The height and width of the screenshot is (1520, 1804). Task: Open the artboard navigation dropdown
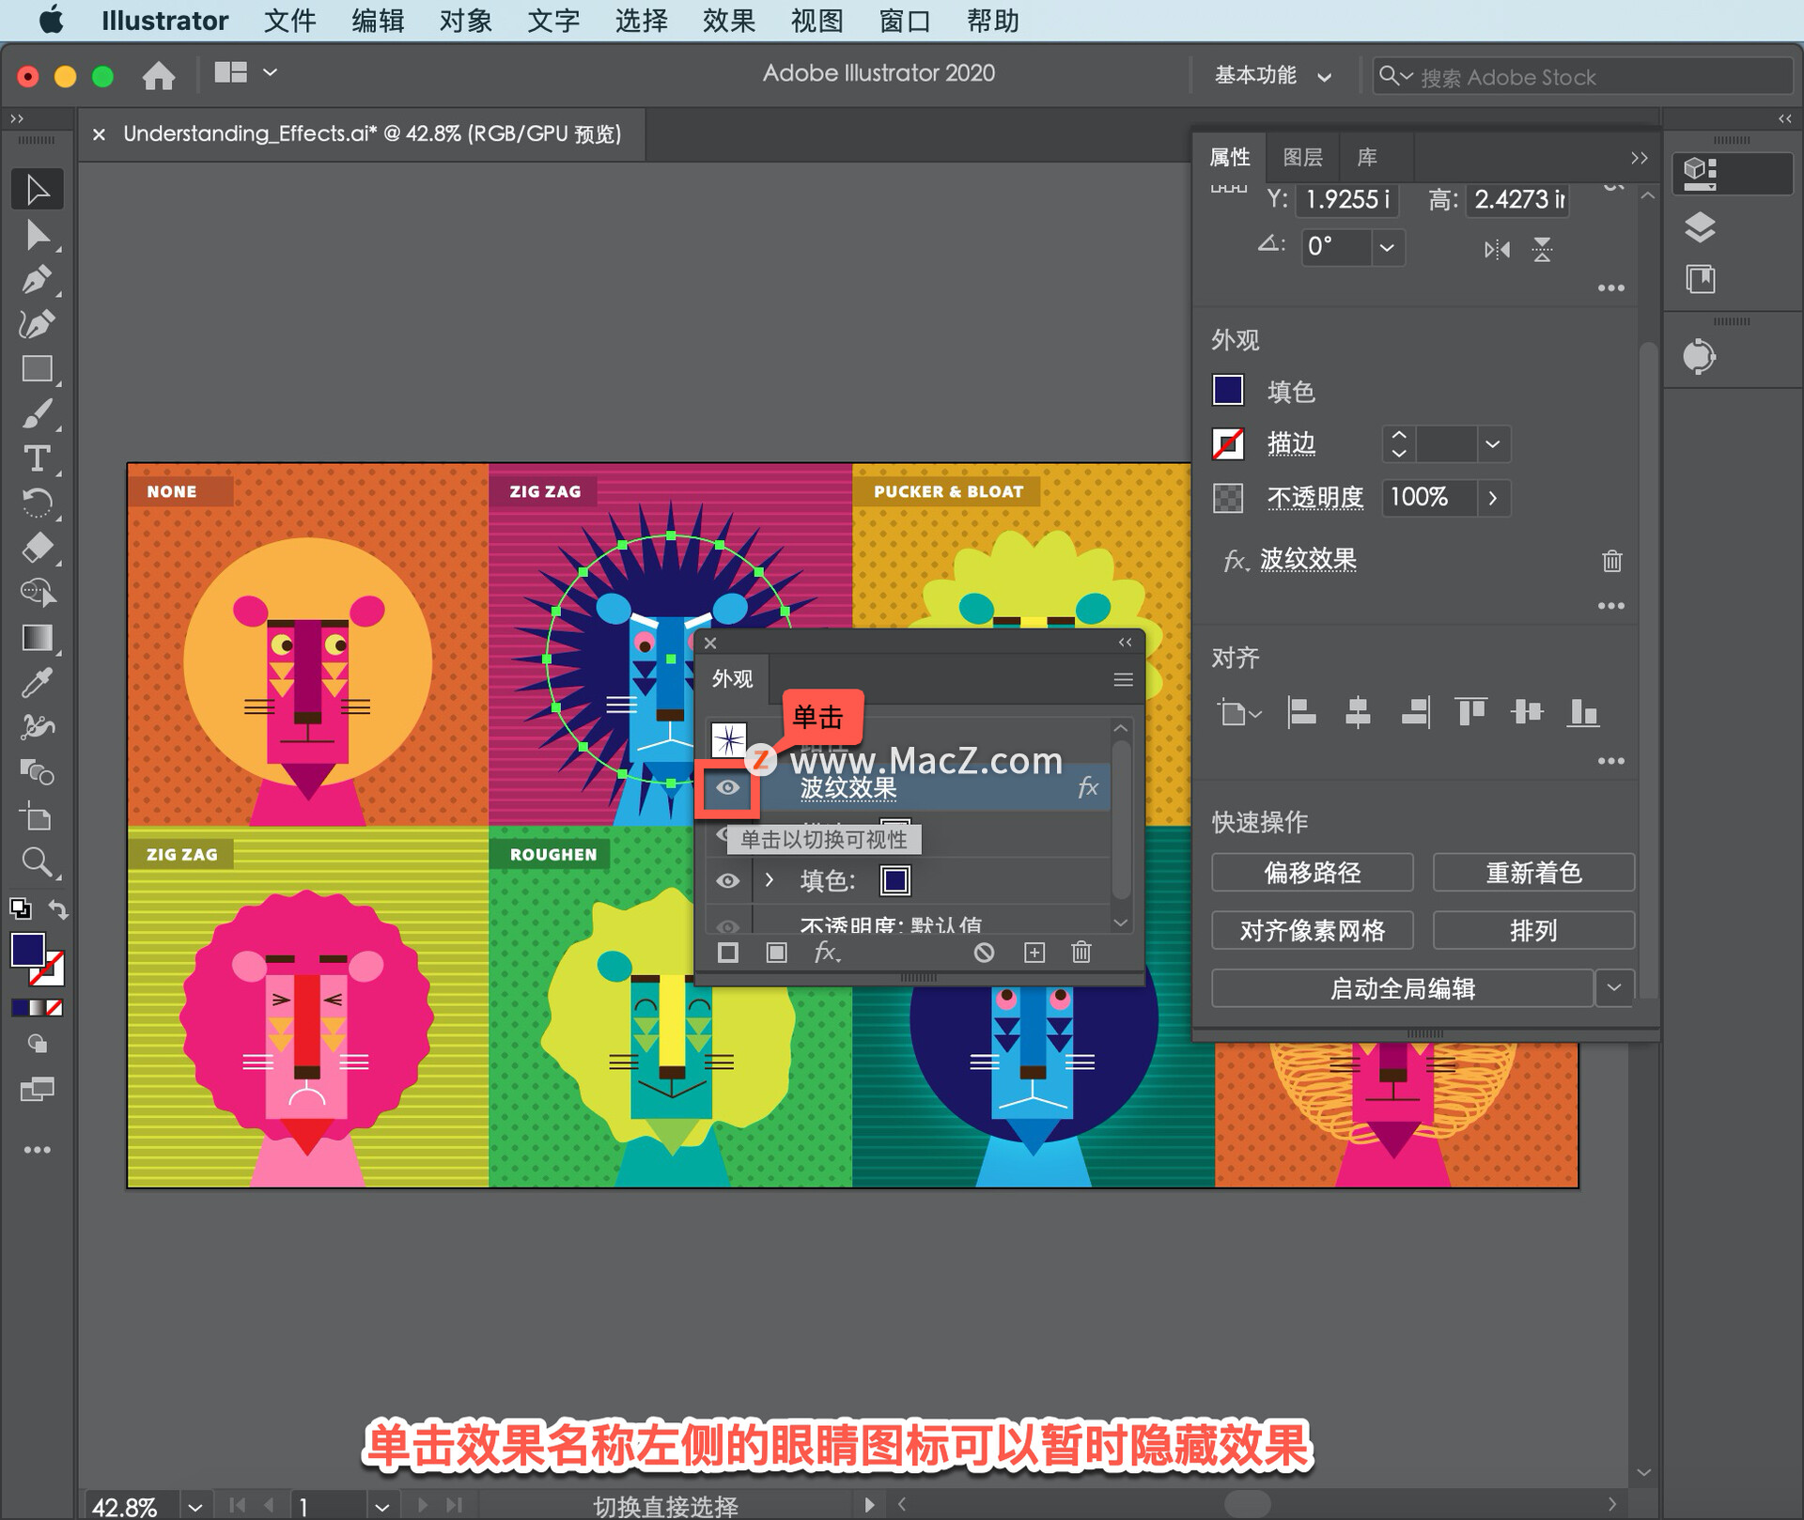click(381, 1506)
